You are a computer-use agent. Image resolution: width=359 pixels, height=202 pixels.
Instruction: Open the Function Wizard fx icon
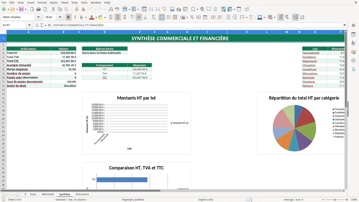pyautogui.click(x=37, y=25)
